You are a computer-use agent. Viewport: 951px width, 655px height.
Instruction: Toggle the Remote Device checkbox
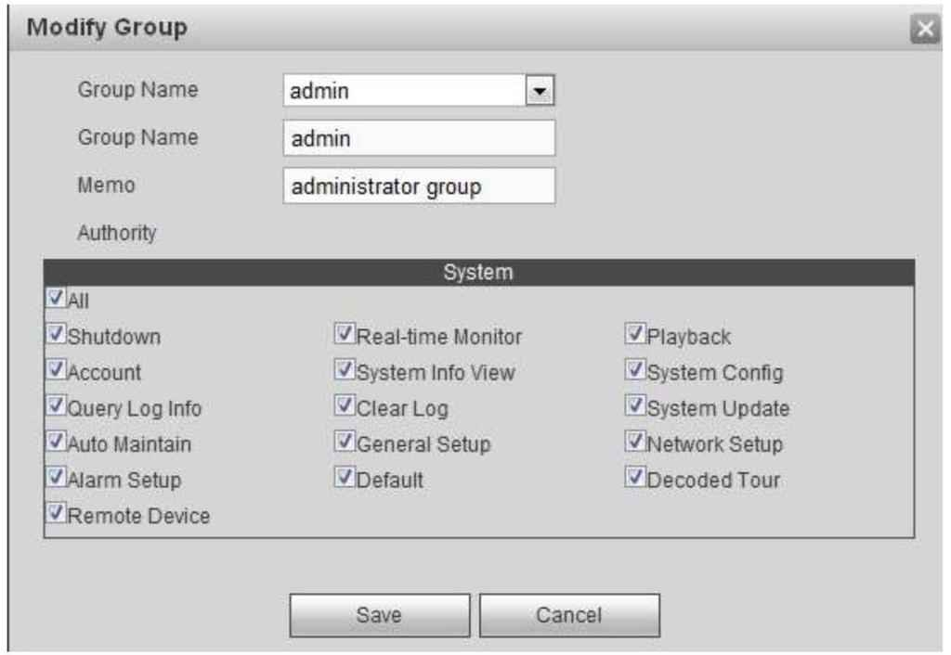point(57,513)
